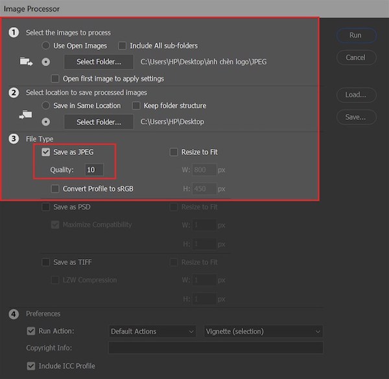The width and height of the screenshot is (389, 379).
Task: Expand the Vignette (selection) action dropdown
Action: coord(263,332)
